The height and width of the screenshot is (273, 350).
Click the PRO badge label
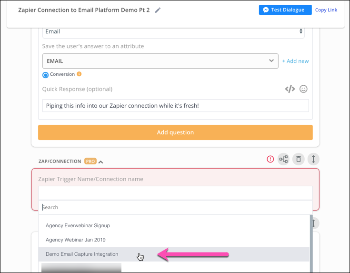pos(90,162)
